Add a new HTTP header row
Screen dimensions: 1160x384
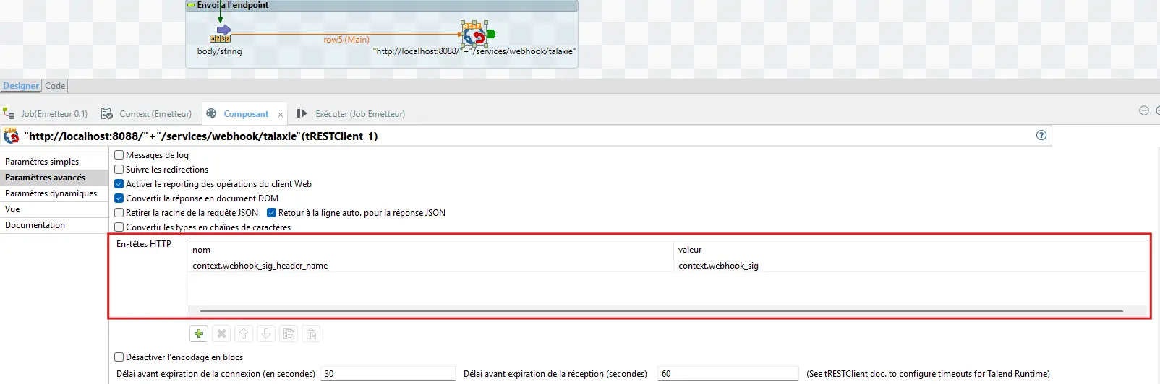click(x=199, y=333)
